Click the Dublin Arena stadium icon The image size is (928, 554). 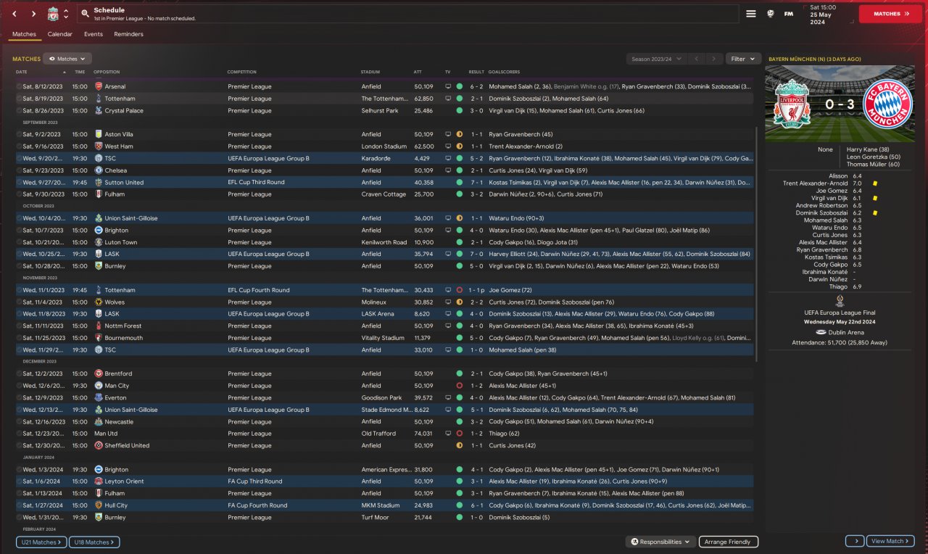click(821, 332)
